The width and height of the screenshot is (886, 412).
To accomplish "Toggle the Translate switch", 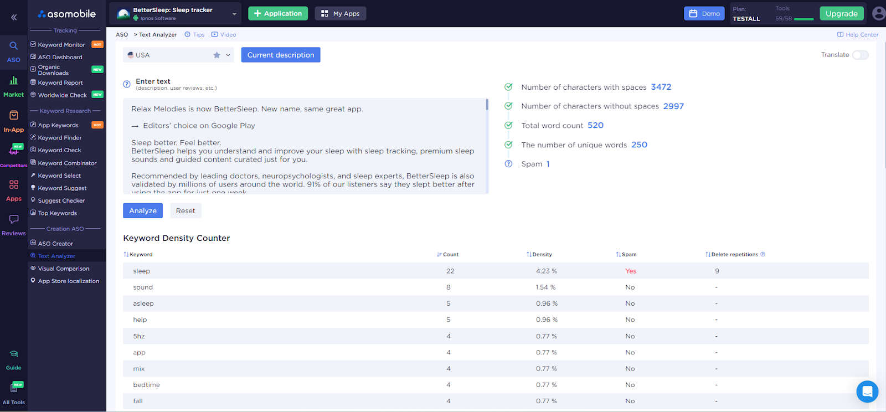I will [x=861, y=55].
